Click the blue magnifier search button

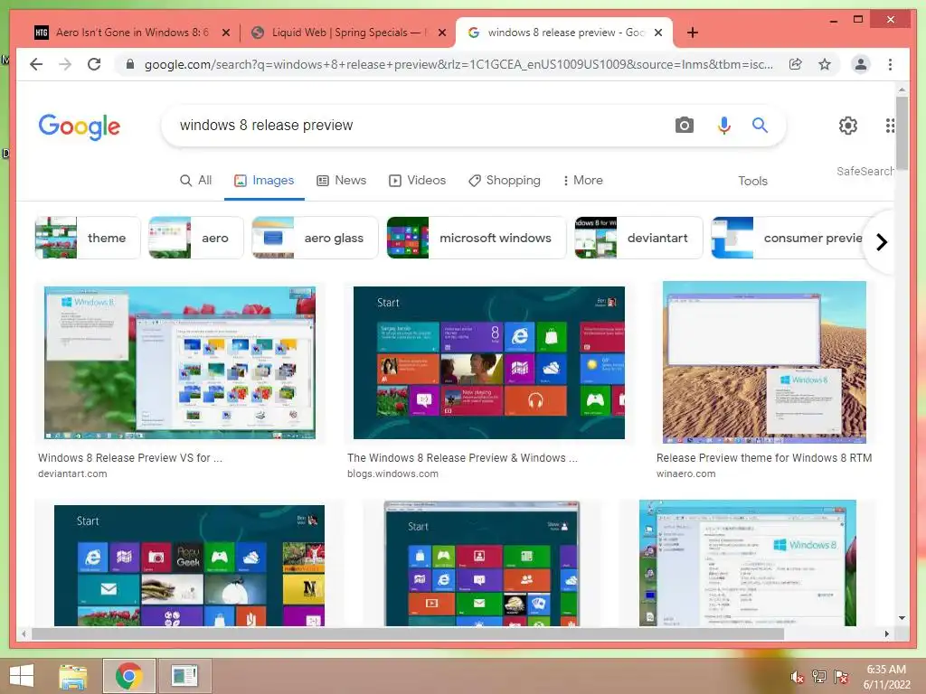coord(760,125)
